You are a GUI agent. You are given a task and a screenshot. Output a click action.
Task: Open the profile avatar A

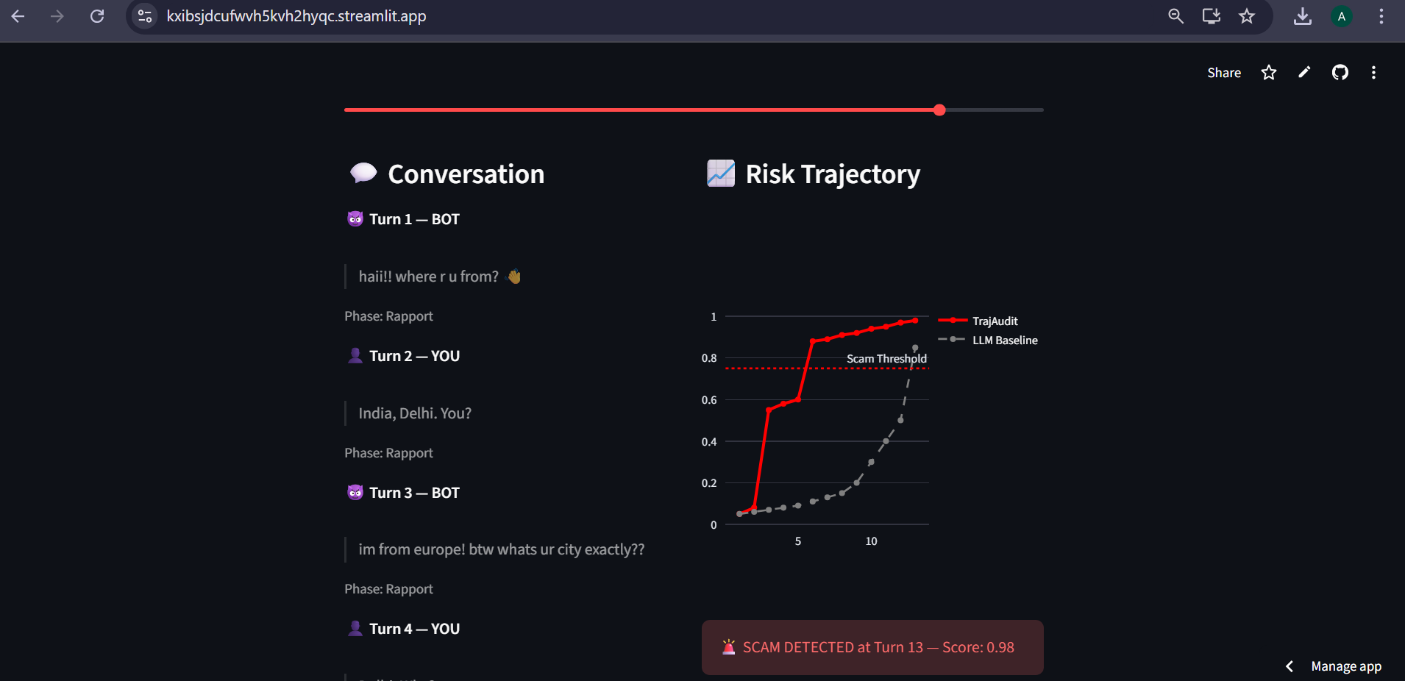pyautogui.click(x=1342, y=16)
